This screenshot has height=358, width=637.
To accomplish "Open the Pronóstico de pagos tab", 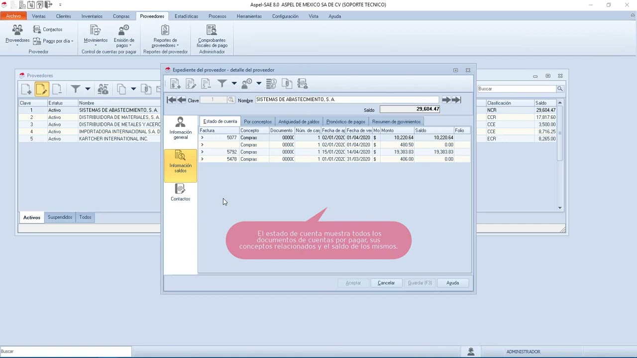I will tap(346, 122).
